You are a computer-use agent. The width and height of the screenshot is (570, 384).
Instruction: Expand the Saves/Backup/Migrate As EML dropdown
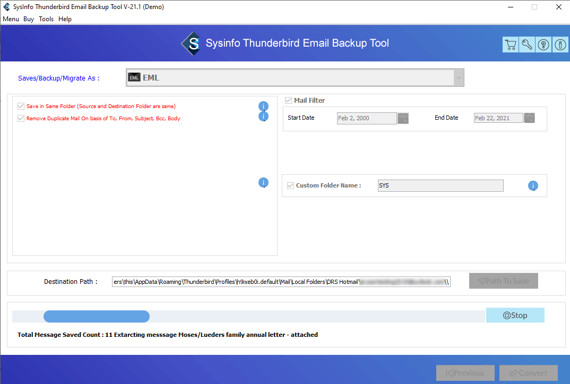click(x=459, y=78)
